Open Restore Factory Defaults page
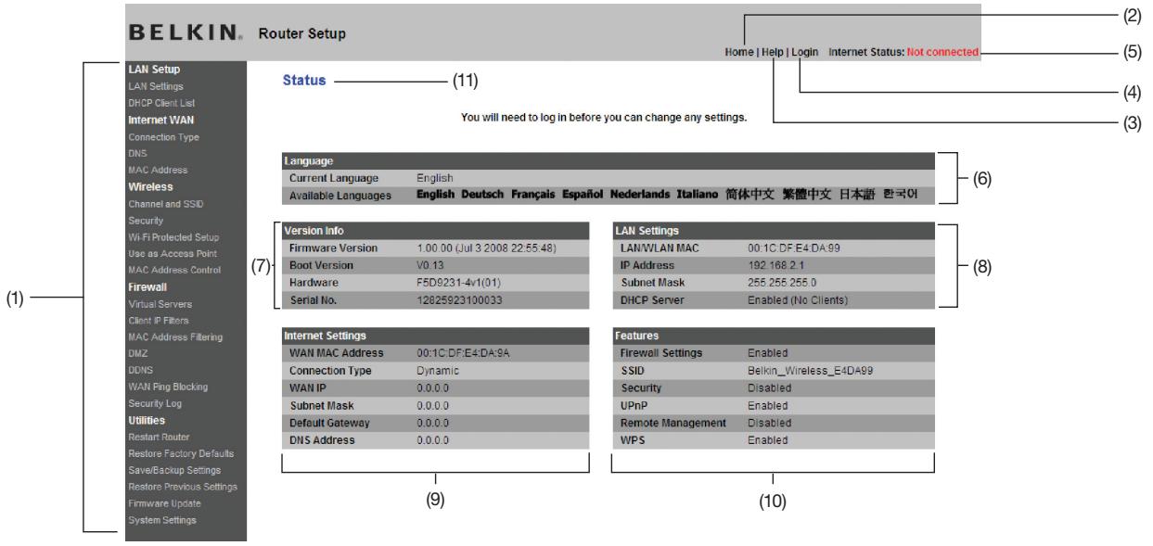Viewport: 1153px width, 546px height. point(182,452)
